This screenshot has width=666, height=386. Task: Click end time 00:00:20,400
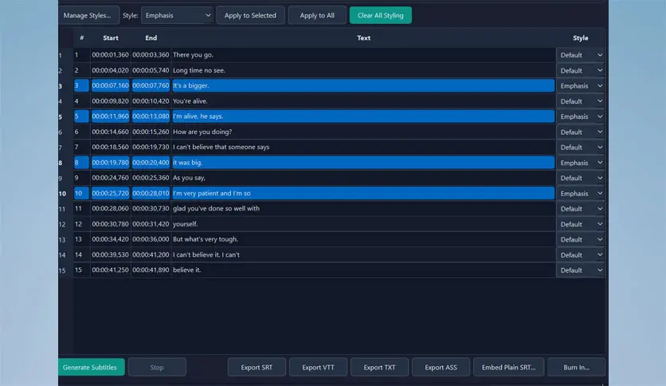(x=151, y=163)
